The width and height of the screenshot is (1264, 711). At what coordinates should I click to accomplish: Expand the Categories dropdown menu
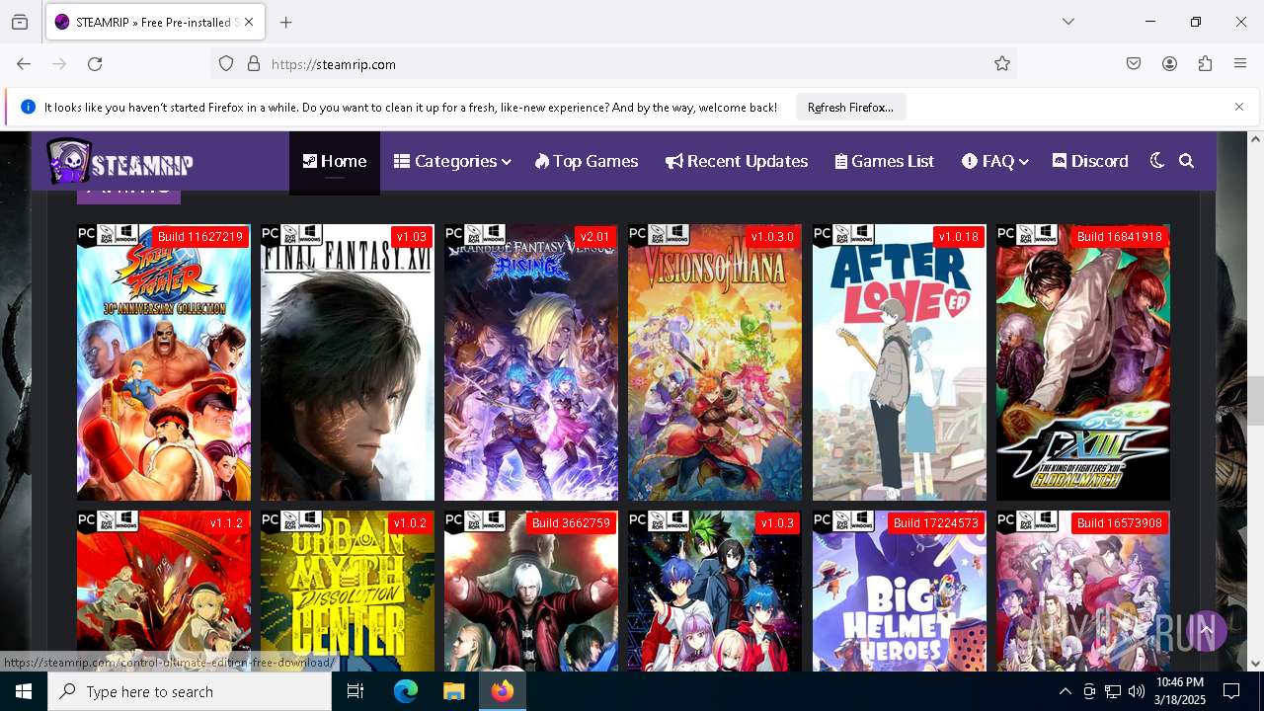point(452,161)
